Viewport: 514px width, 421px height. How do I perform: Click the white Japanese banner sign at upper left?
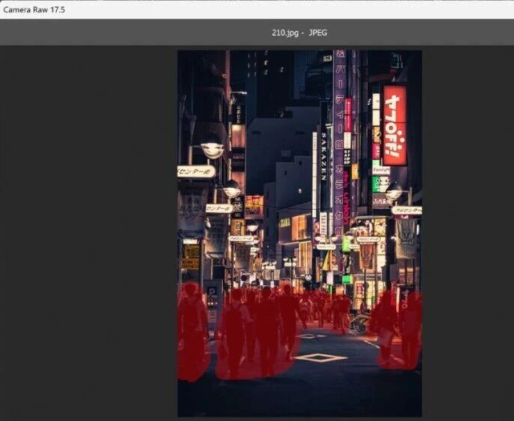click(x=196, y=171)
